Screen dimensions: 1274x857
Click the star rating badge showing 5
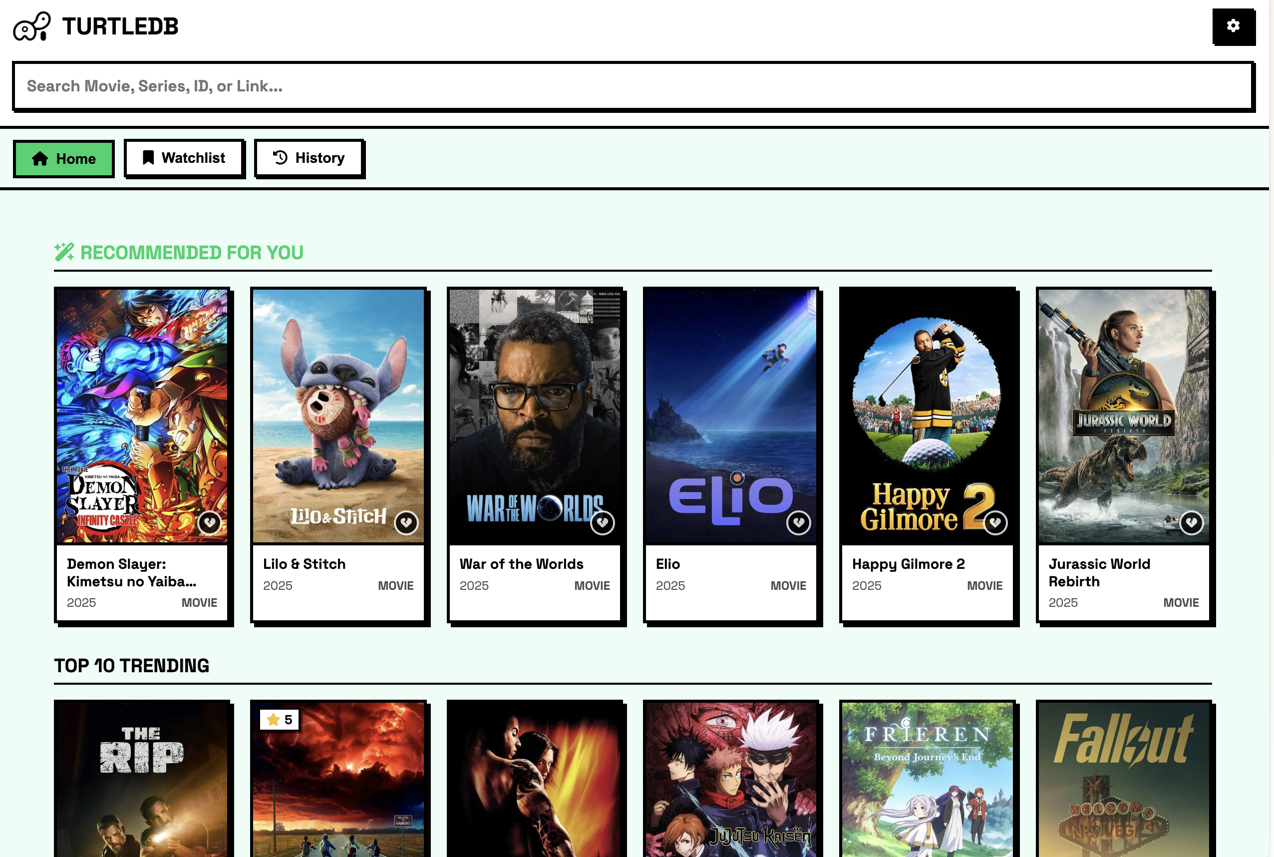(280, 719)
